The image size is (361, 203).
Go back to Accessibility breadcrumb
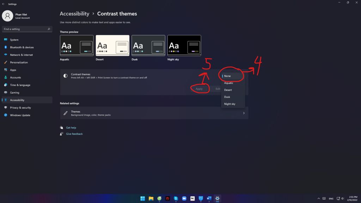point(74,14)
